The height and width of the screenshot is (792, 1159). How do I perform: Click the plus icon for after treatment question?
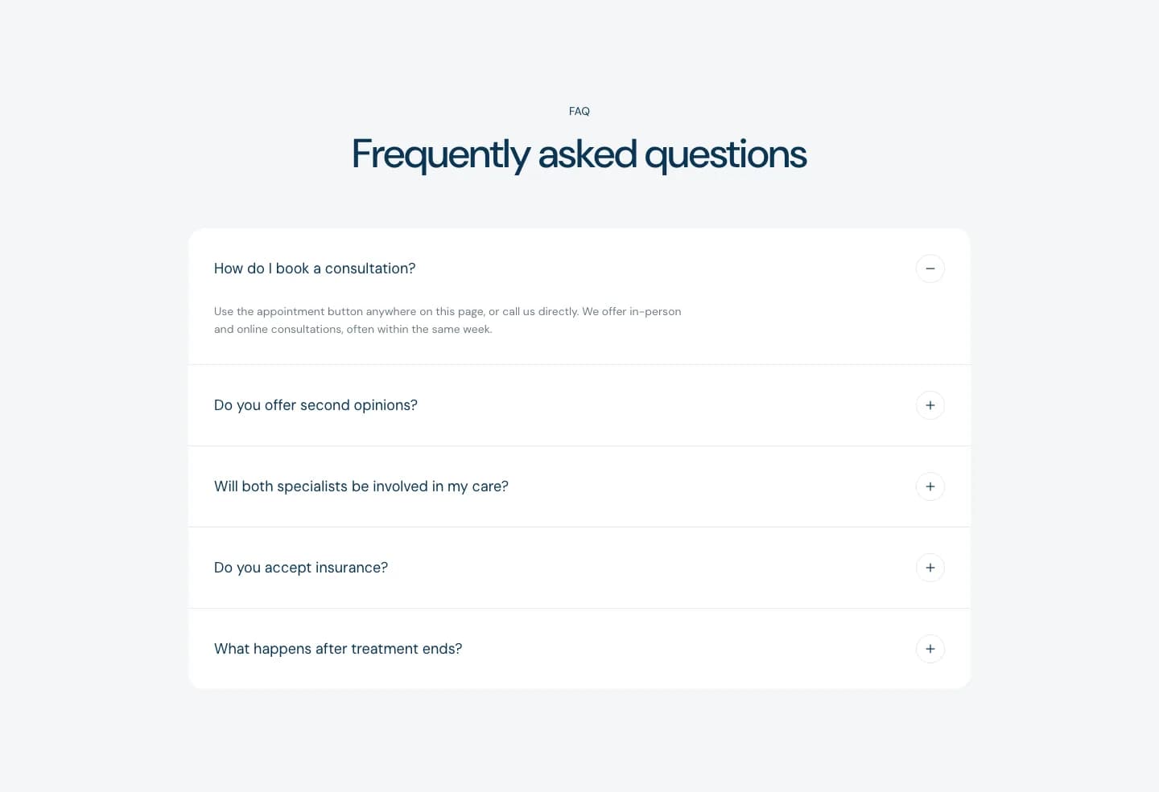pyautogui.click(x=930, y=649)
